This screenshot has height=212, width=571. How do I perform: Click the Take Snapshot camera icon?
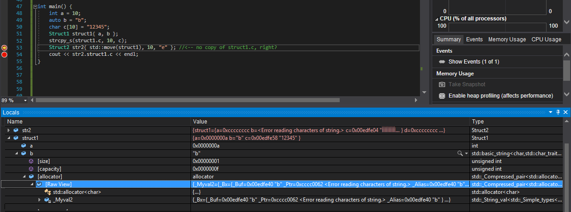(442, 84)
